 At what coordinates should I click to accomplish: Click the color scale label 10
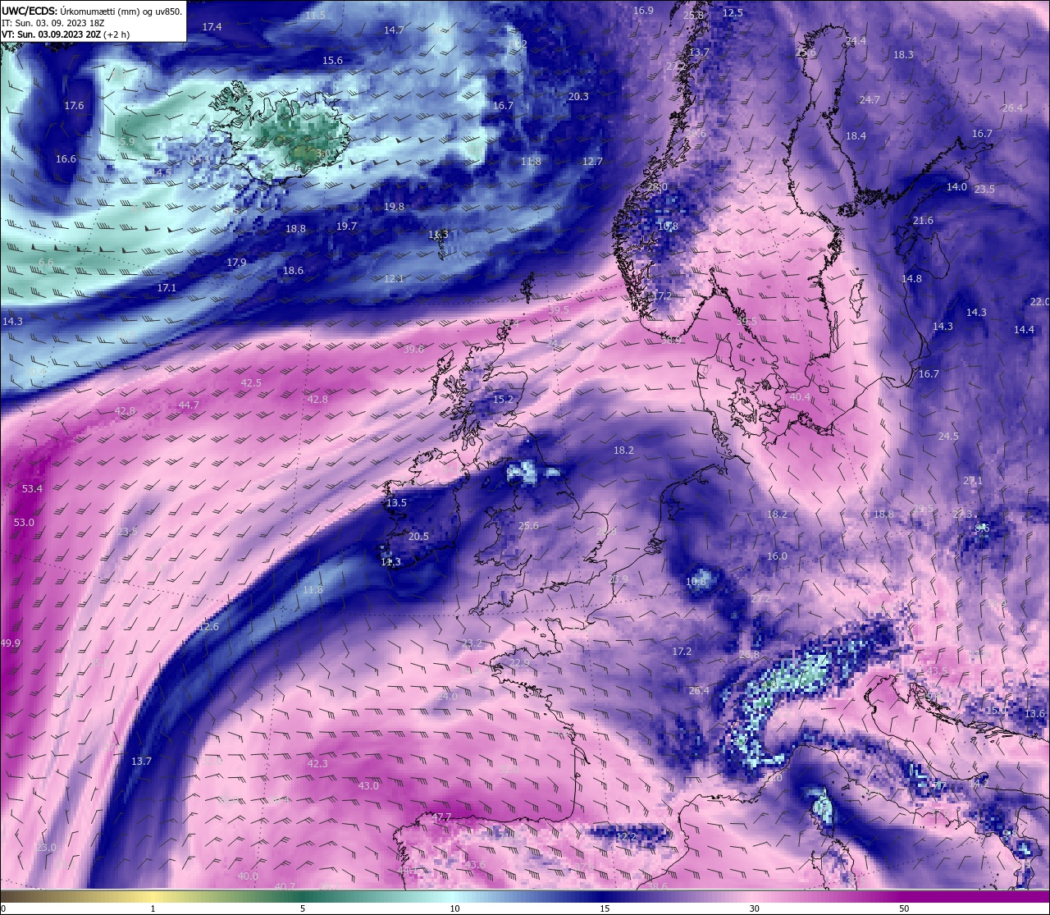[x=454, y=908]
